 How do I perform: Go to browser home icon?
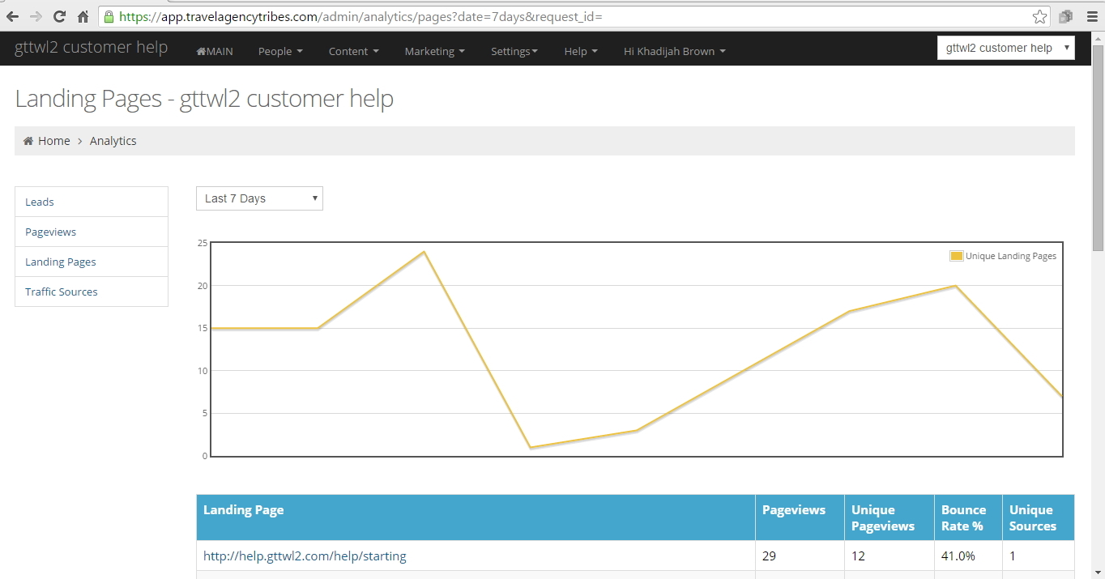coord(83,16)
